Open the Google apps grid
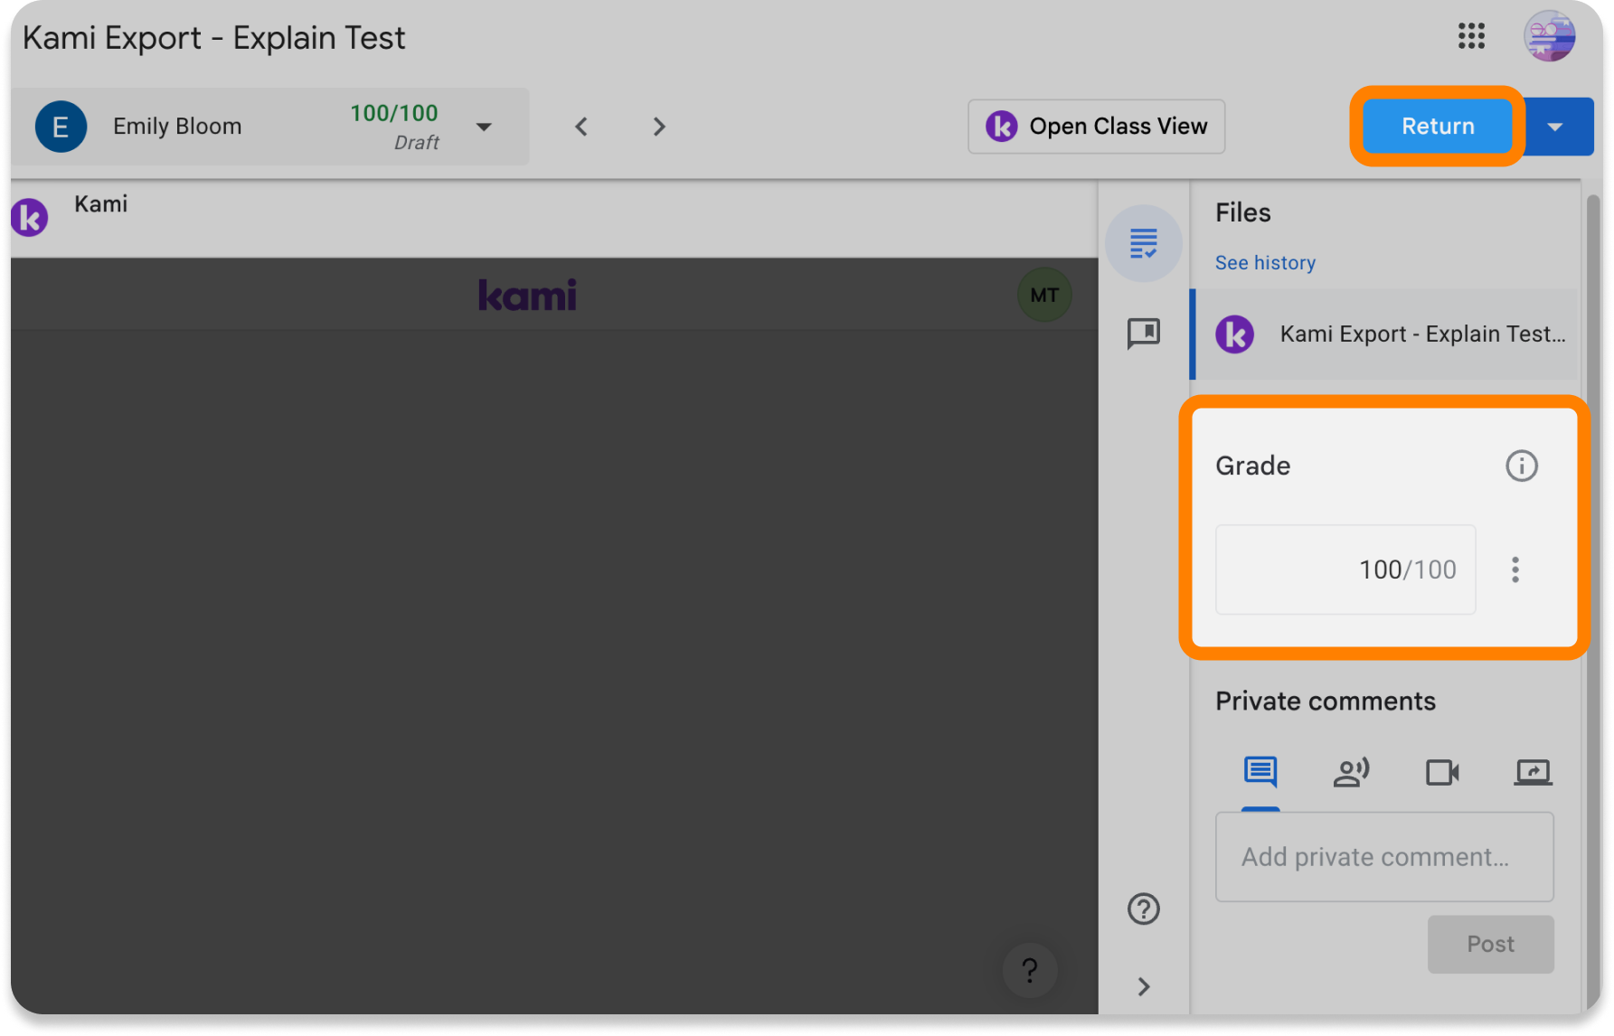Image resolution: width=1614 pixels, height=1036 pixels. [x=1471, y=36]
